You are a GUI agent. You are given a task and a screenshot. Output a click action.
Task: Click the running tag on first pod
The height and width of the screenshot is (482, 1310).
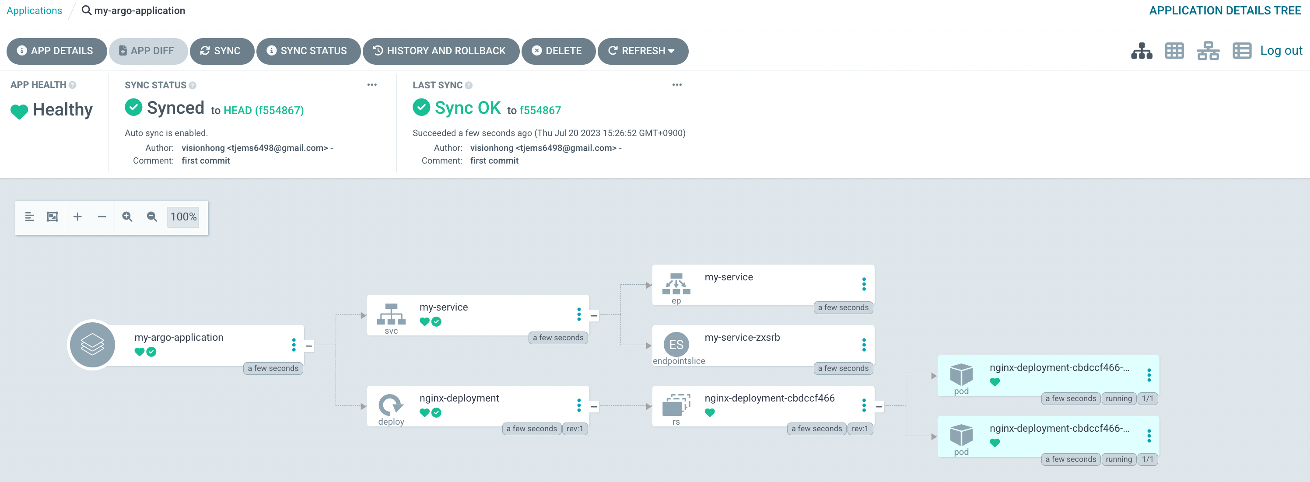click(x=1118, y=398)
